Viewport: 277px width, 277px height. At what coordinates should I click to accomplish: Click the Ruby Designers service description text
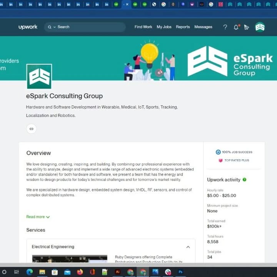[x=149, y=259]
